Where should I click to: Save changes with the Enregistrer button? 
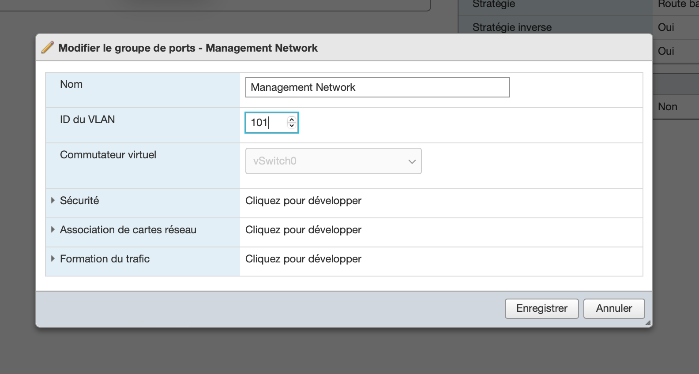click(x=542, y=308)
